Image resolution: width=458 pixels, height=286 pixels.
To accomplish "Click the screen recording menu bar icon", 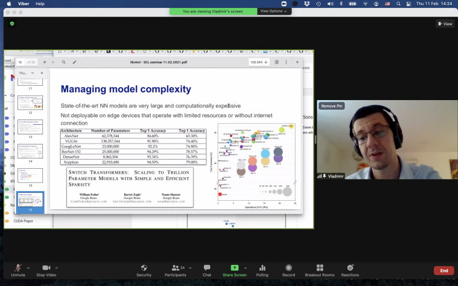I will pos(284,4).
